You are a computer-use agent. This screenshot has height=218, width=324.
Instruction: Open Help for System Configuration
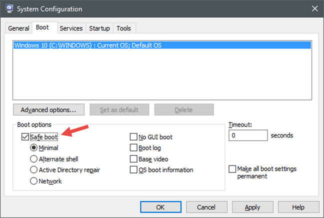point(298,207)
